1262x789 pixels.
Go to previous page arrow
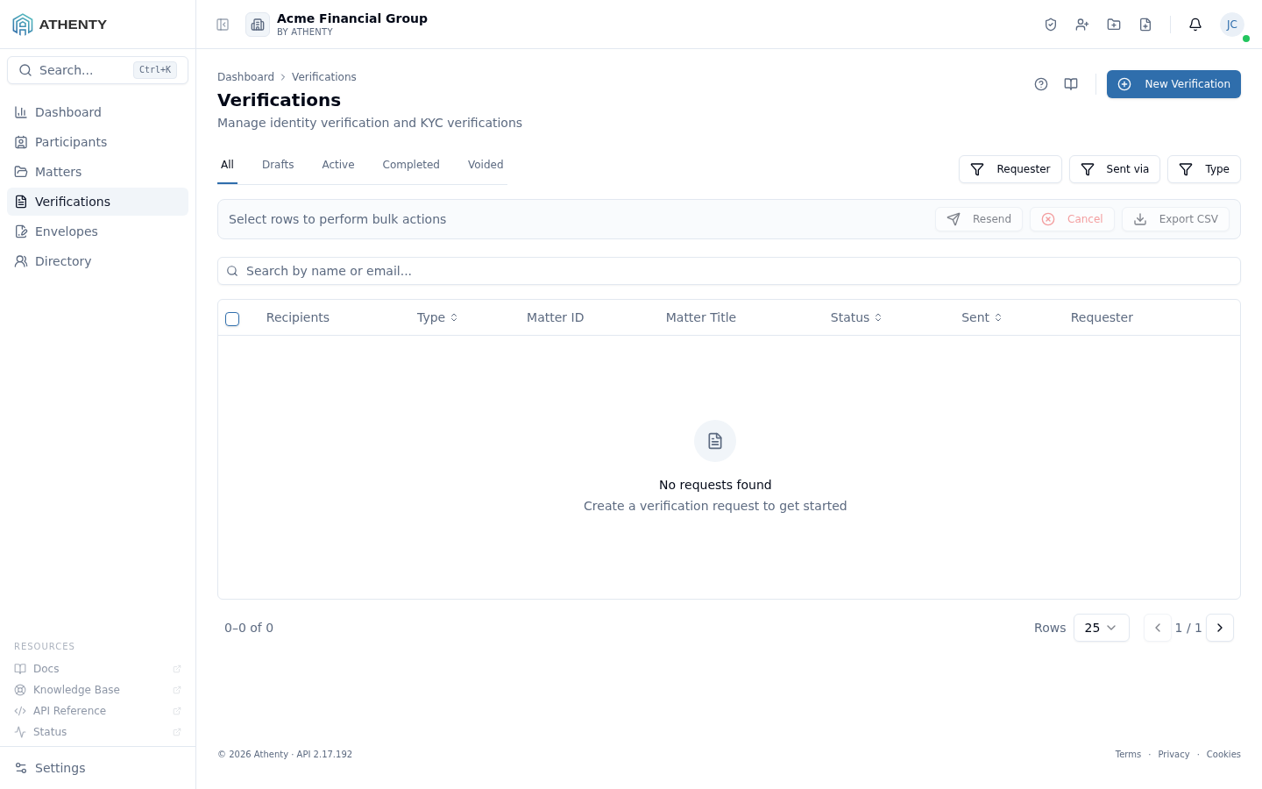[1158, 628]
